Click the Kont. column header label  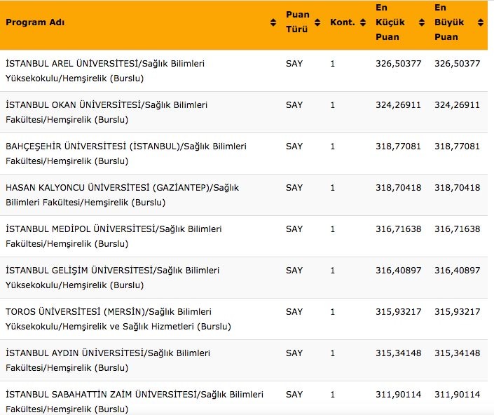(342, 22)
